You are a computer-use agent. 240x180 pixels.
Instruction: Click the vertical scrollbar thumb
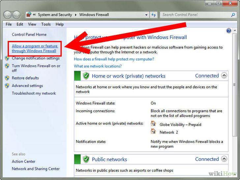pos(234,85)
